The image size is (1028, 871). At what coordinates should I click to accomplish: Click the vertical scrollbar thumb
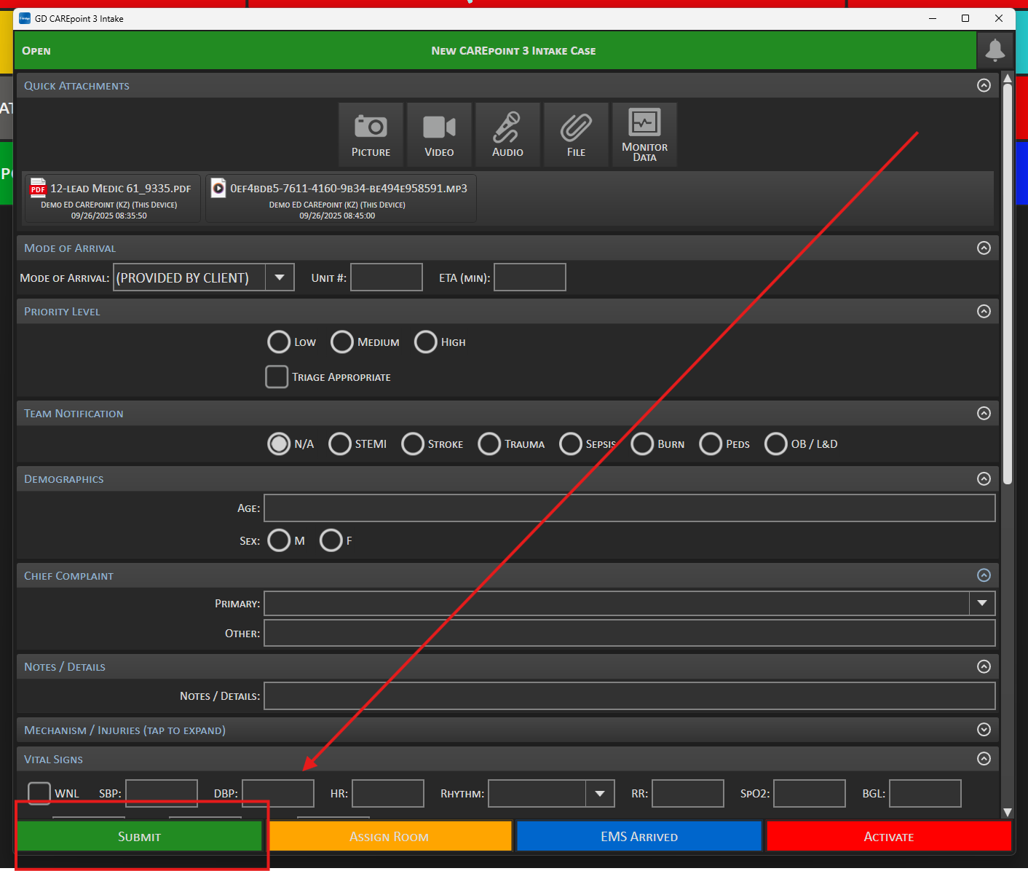tap(1008, 284)
